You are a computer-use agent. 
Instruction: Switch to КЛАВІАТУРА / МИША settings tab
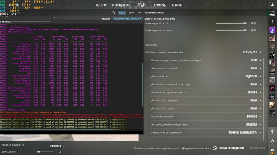tap(155, 13)
